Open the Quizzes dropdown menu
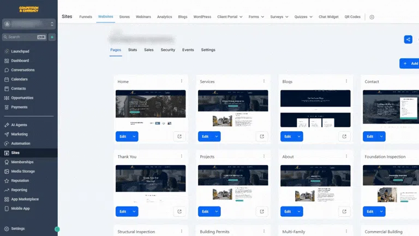Screen dimensions: 419x236 (x=303, y=16)
